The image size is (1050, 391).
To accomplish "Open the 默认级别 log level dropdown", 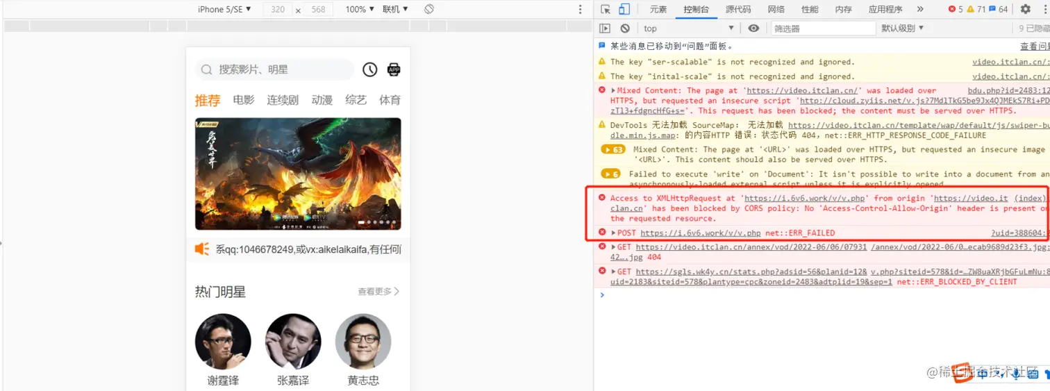I will pos(903,28).
